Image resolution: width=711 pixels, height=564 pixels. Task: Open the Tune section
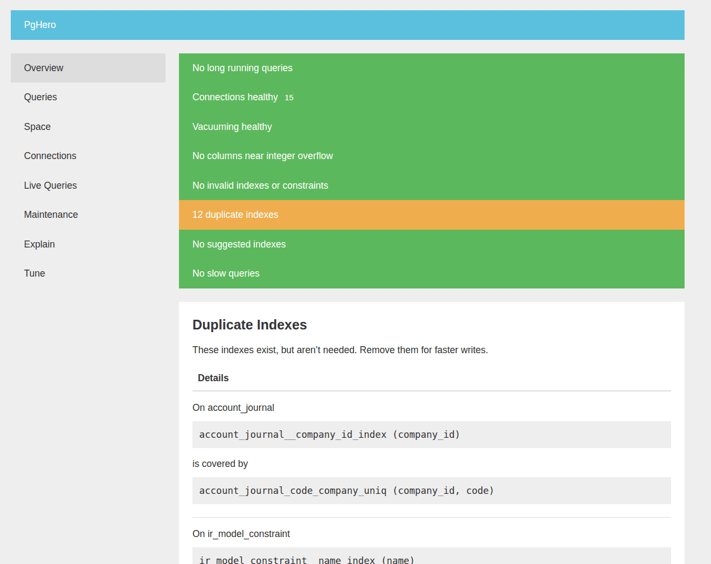[x=34, y=273]
